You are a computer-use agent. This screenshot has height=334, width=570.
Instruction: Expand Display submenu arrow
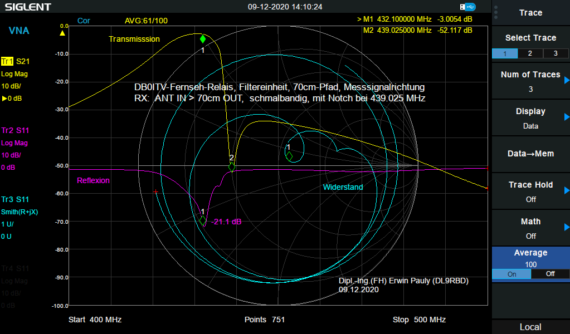click(566, 117)
